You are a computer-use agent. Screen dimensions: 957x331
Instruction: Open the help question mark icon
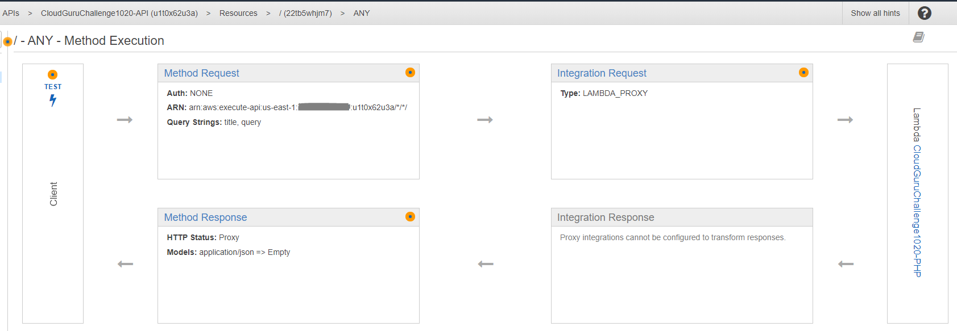click(x=925, y=13)
